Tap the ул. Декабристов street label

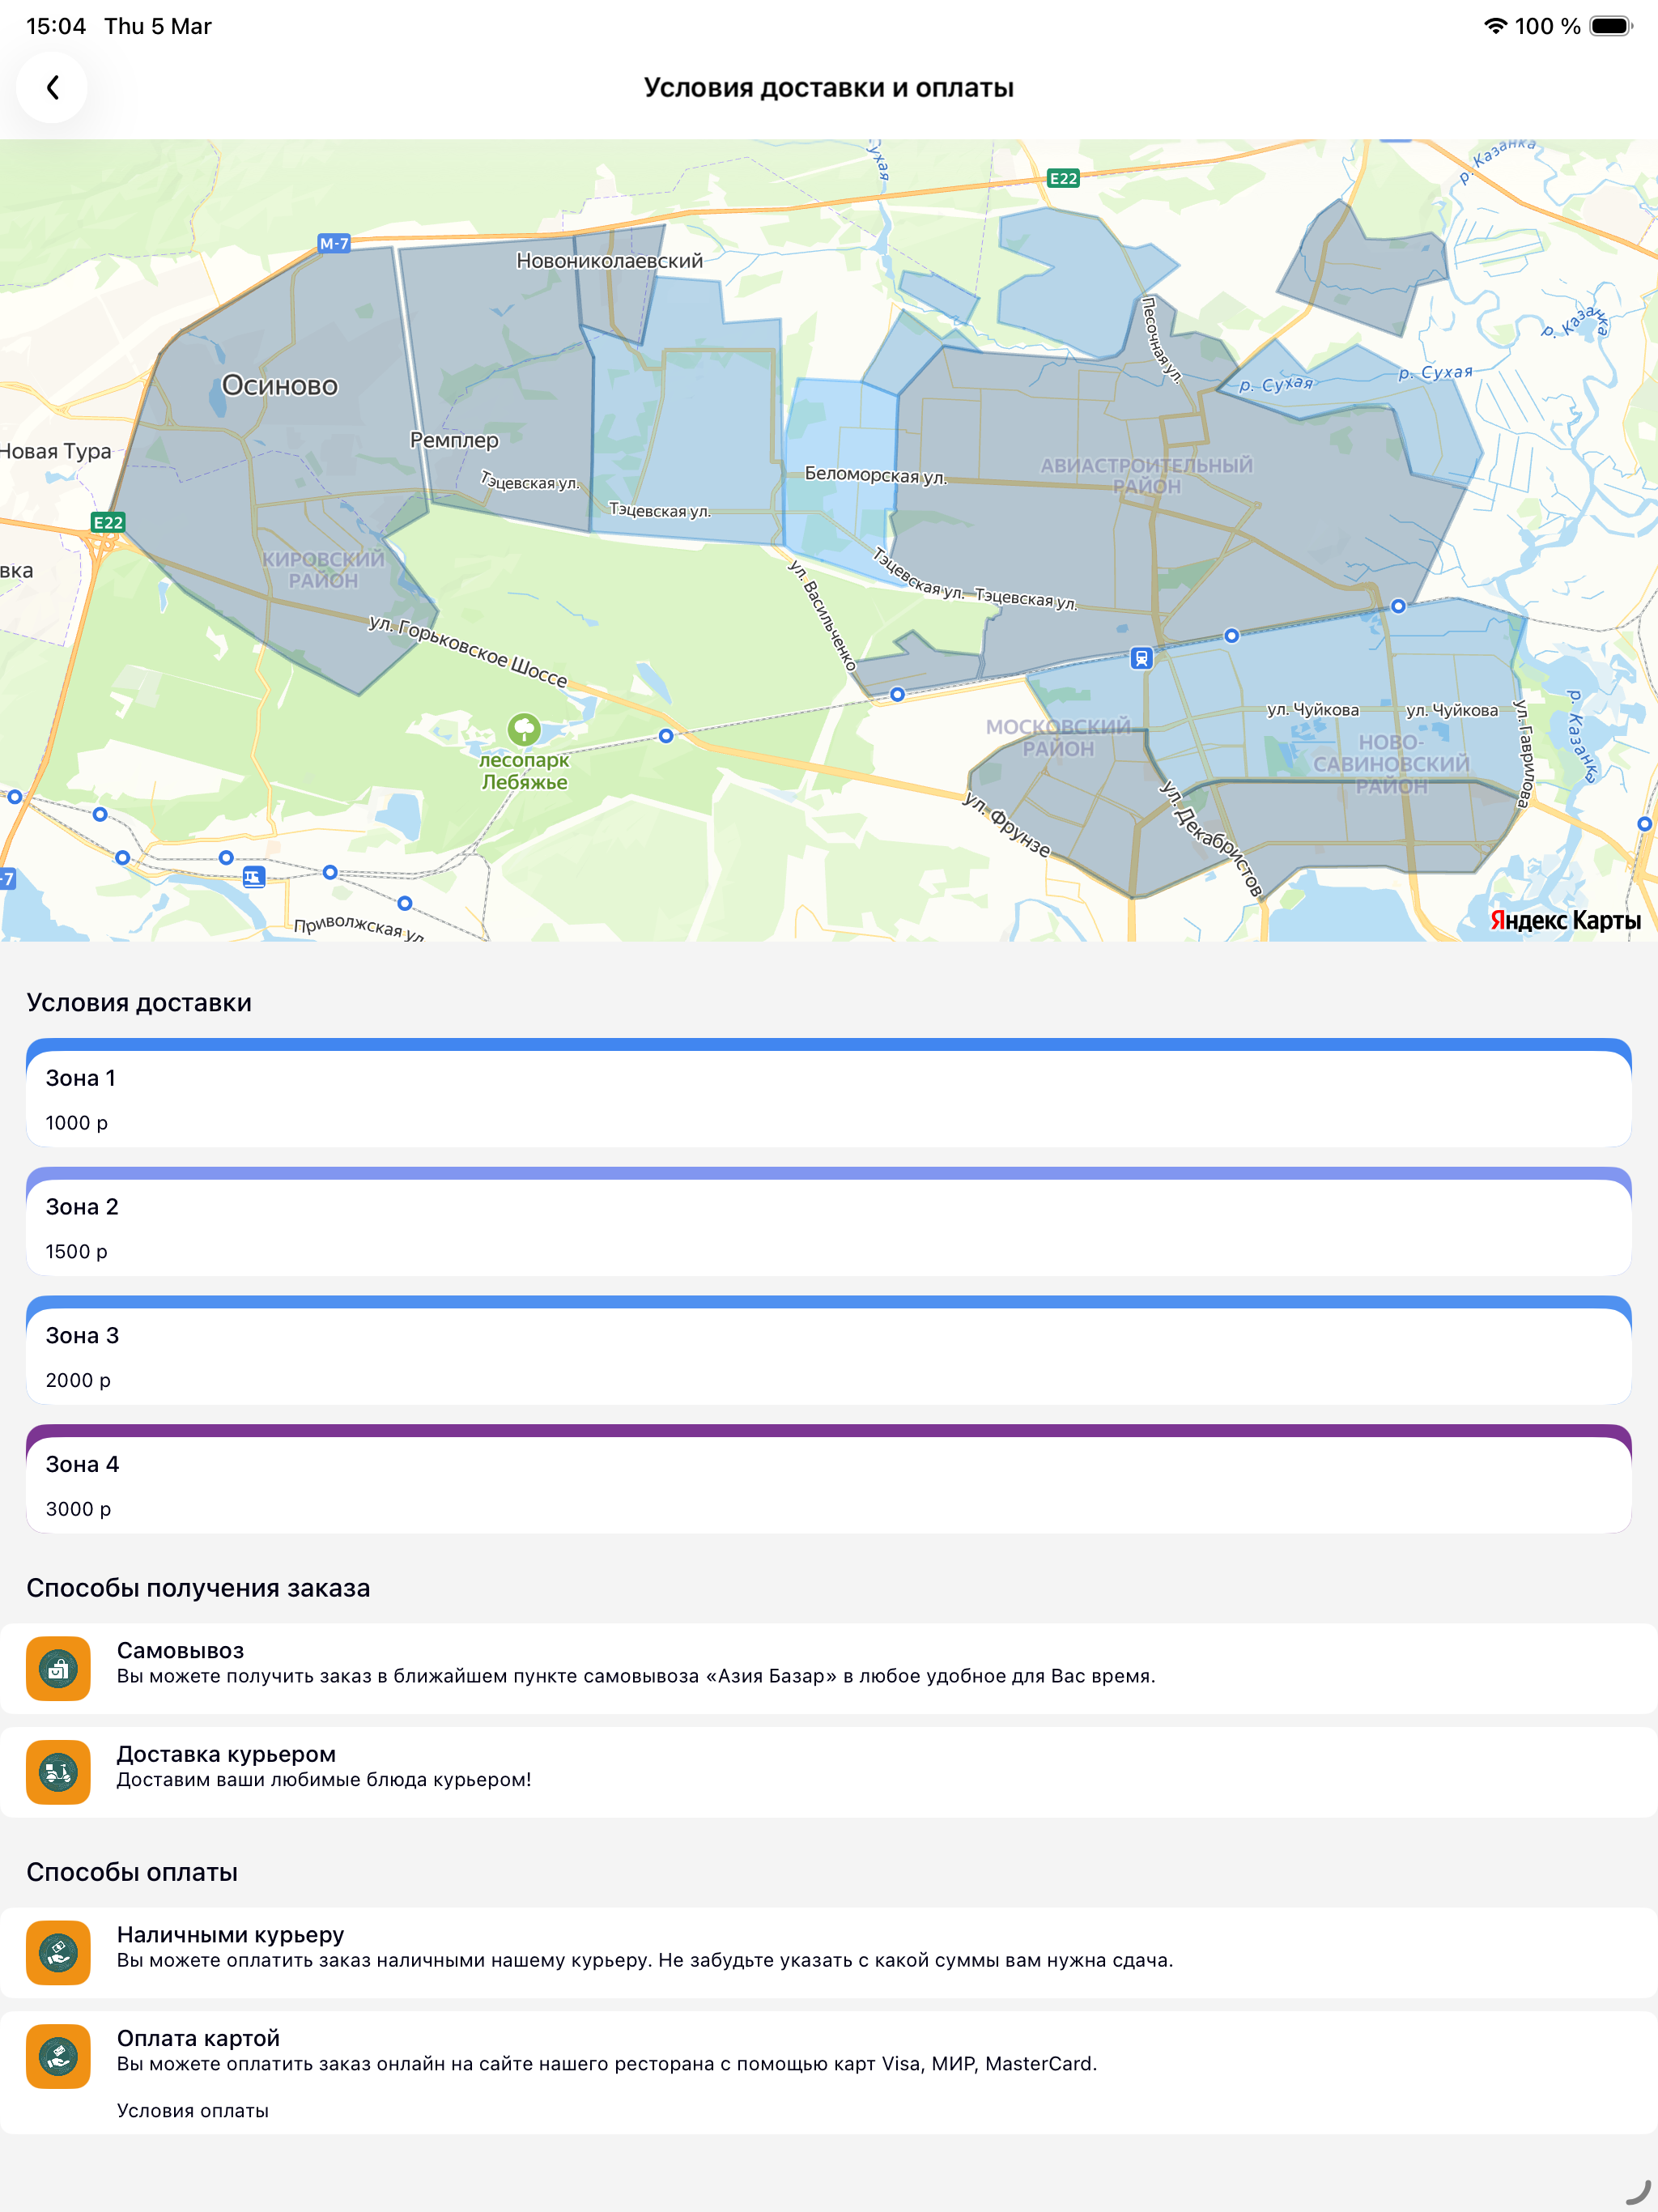[x=1211, y=838]
